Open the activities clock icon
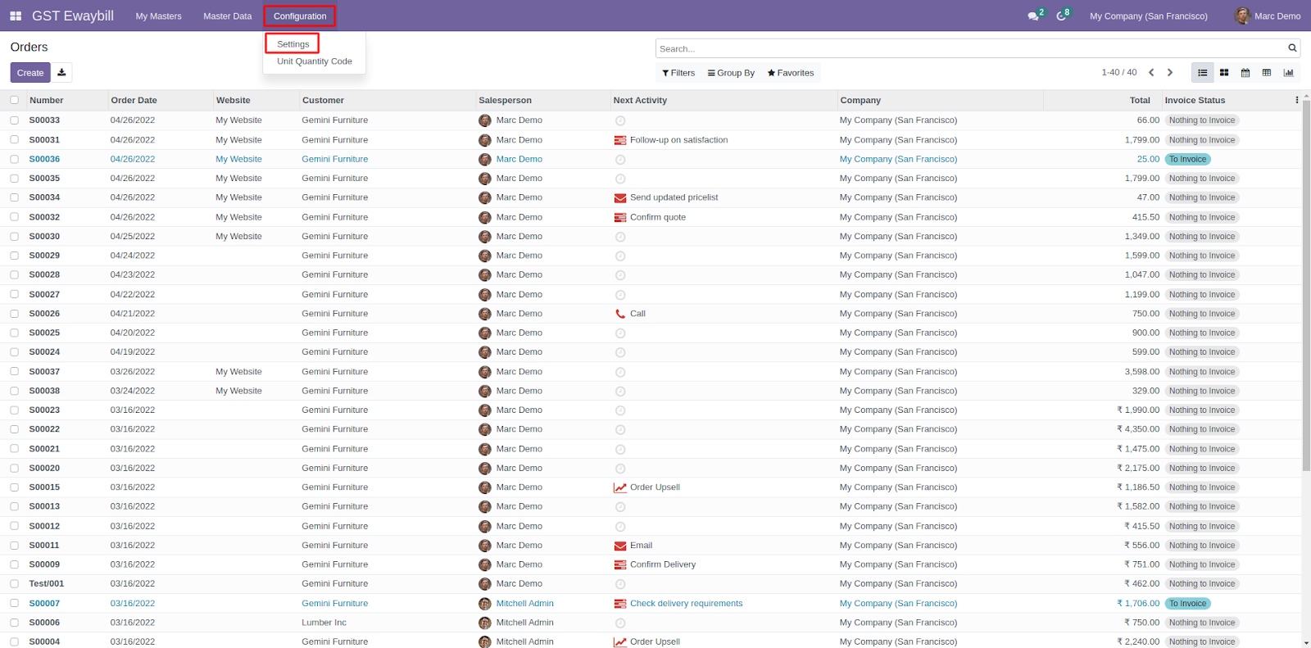This screenshot has height=648, width=1311. point(1061,16)
